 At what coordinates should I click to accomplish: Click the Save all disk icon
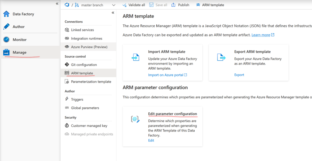(x=151, y=5)
